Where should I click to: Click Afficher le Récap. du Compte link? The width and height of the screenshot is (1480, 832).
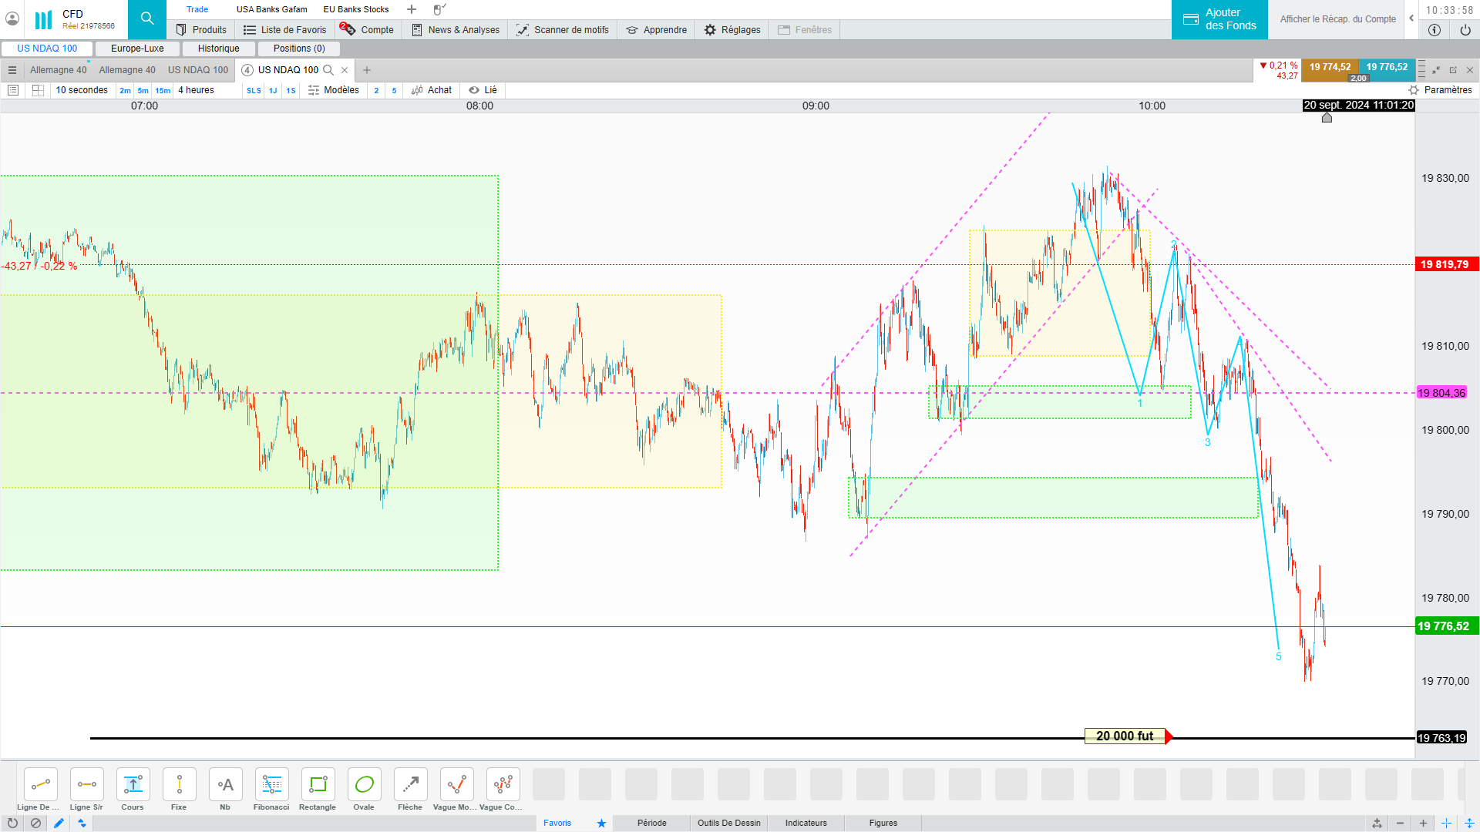[x=1337, y=19]
